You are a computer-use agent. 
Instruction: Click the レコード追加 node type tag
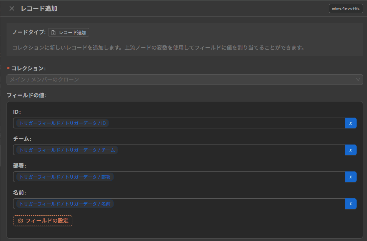[x=68, y=33]
